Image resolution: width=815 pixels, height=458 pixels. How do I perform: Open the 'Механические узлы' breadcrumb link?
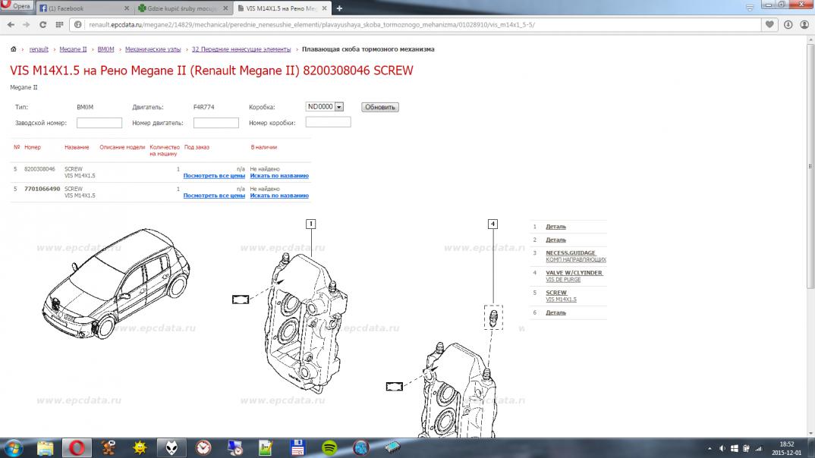[x=153, y=49]
